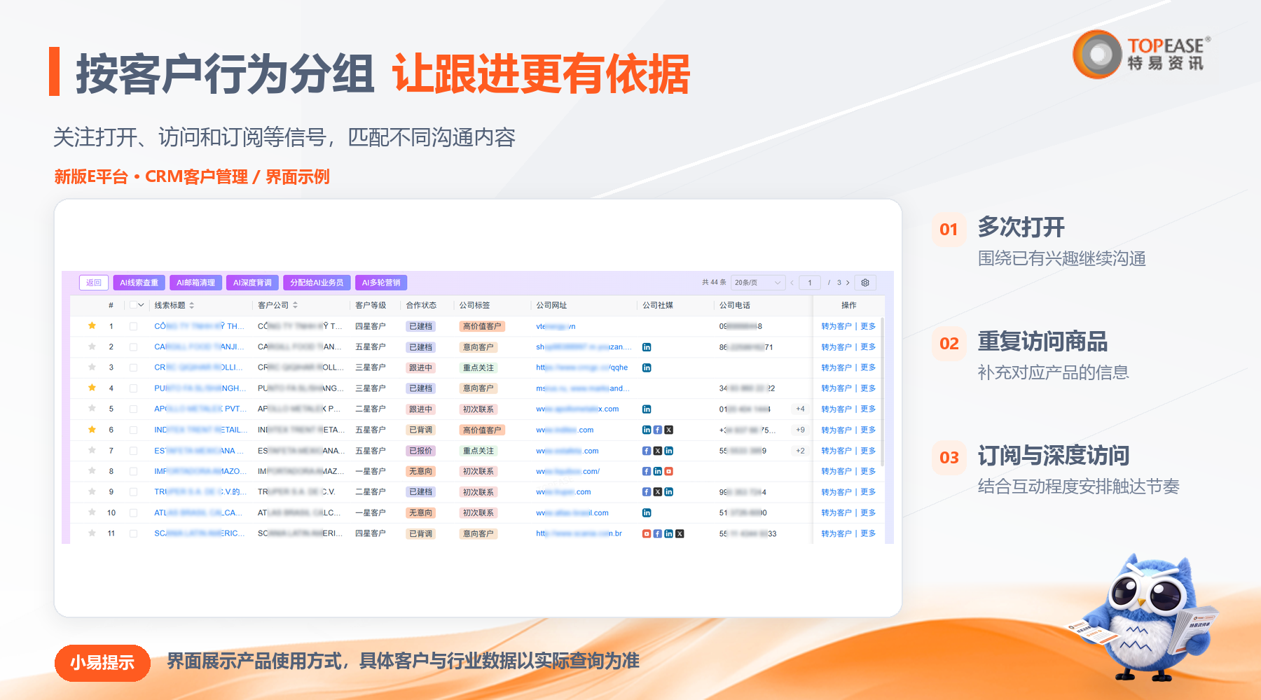The width and height of the screenshot is (1261, 700).
Task: Tick the row 5 checkbox
Action: (x=133, y=409)
